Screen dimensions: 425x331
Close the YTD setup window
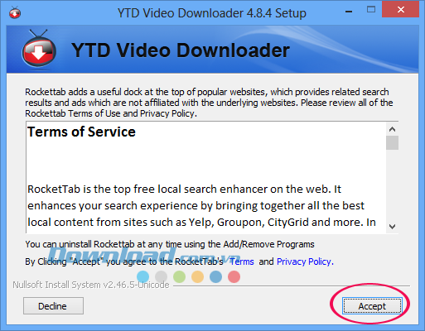[x=400, y=9]
